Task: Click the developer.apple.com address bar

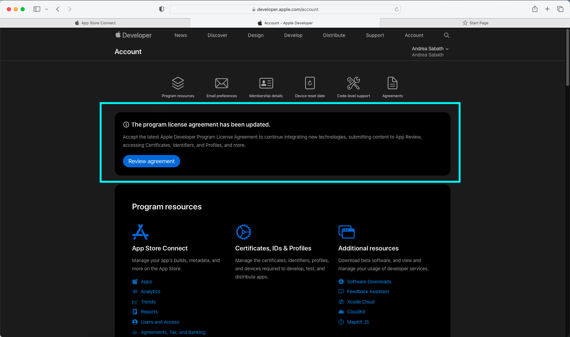Action: [x=285, y=9]
